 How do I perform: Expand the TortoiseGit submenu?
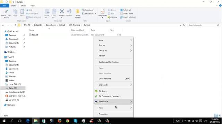pos(113,102)
